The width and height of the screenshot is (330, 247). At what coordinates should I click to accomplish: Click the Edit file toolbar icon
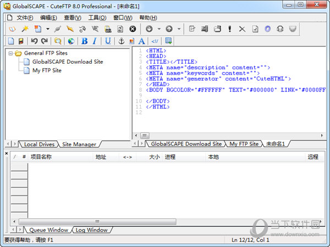pos(192,29)
